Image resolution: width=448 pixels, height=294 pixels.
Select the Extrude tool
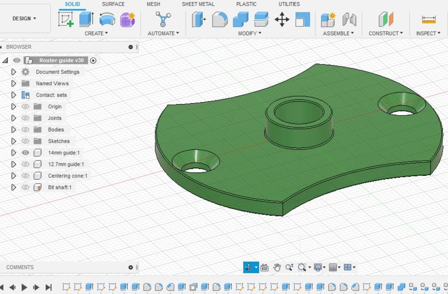pos(85,19)
